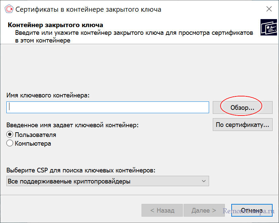
Task: Click the < Назад button
Action: 162,211
